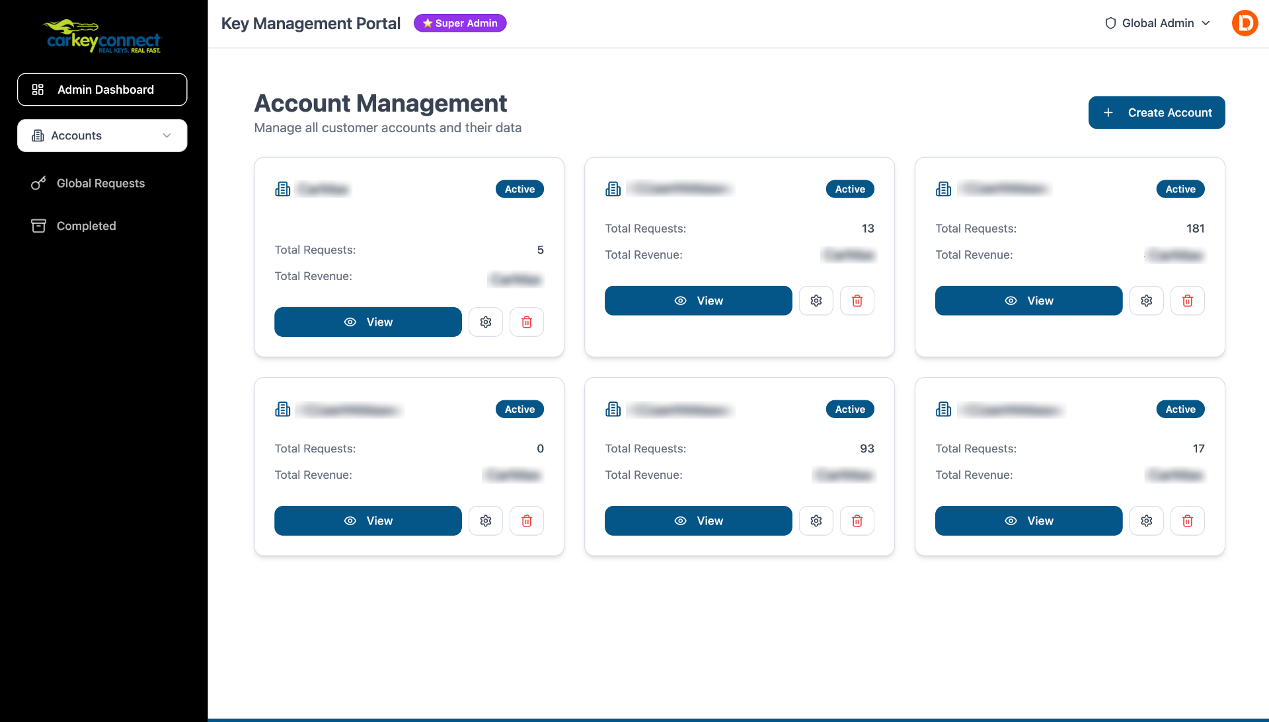Image resolution: width=1269 pixels, height=722 pixels.
Task: Delete the account with 181 total requests
Action: click(1188, 301)
